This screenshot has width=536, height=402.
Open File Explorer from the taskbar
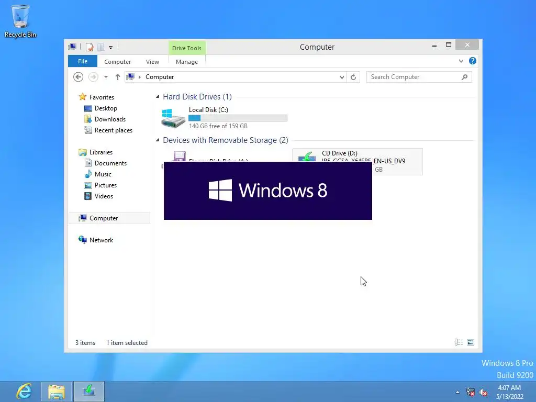[57, 392]
